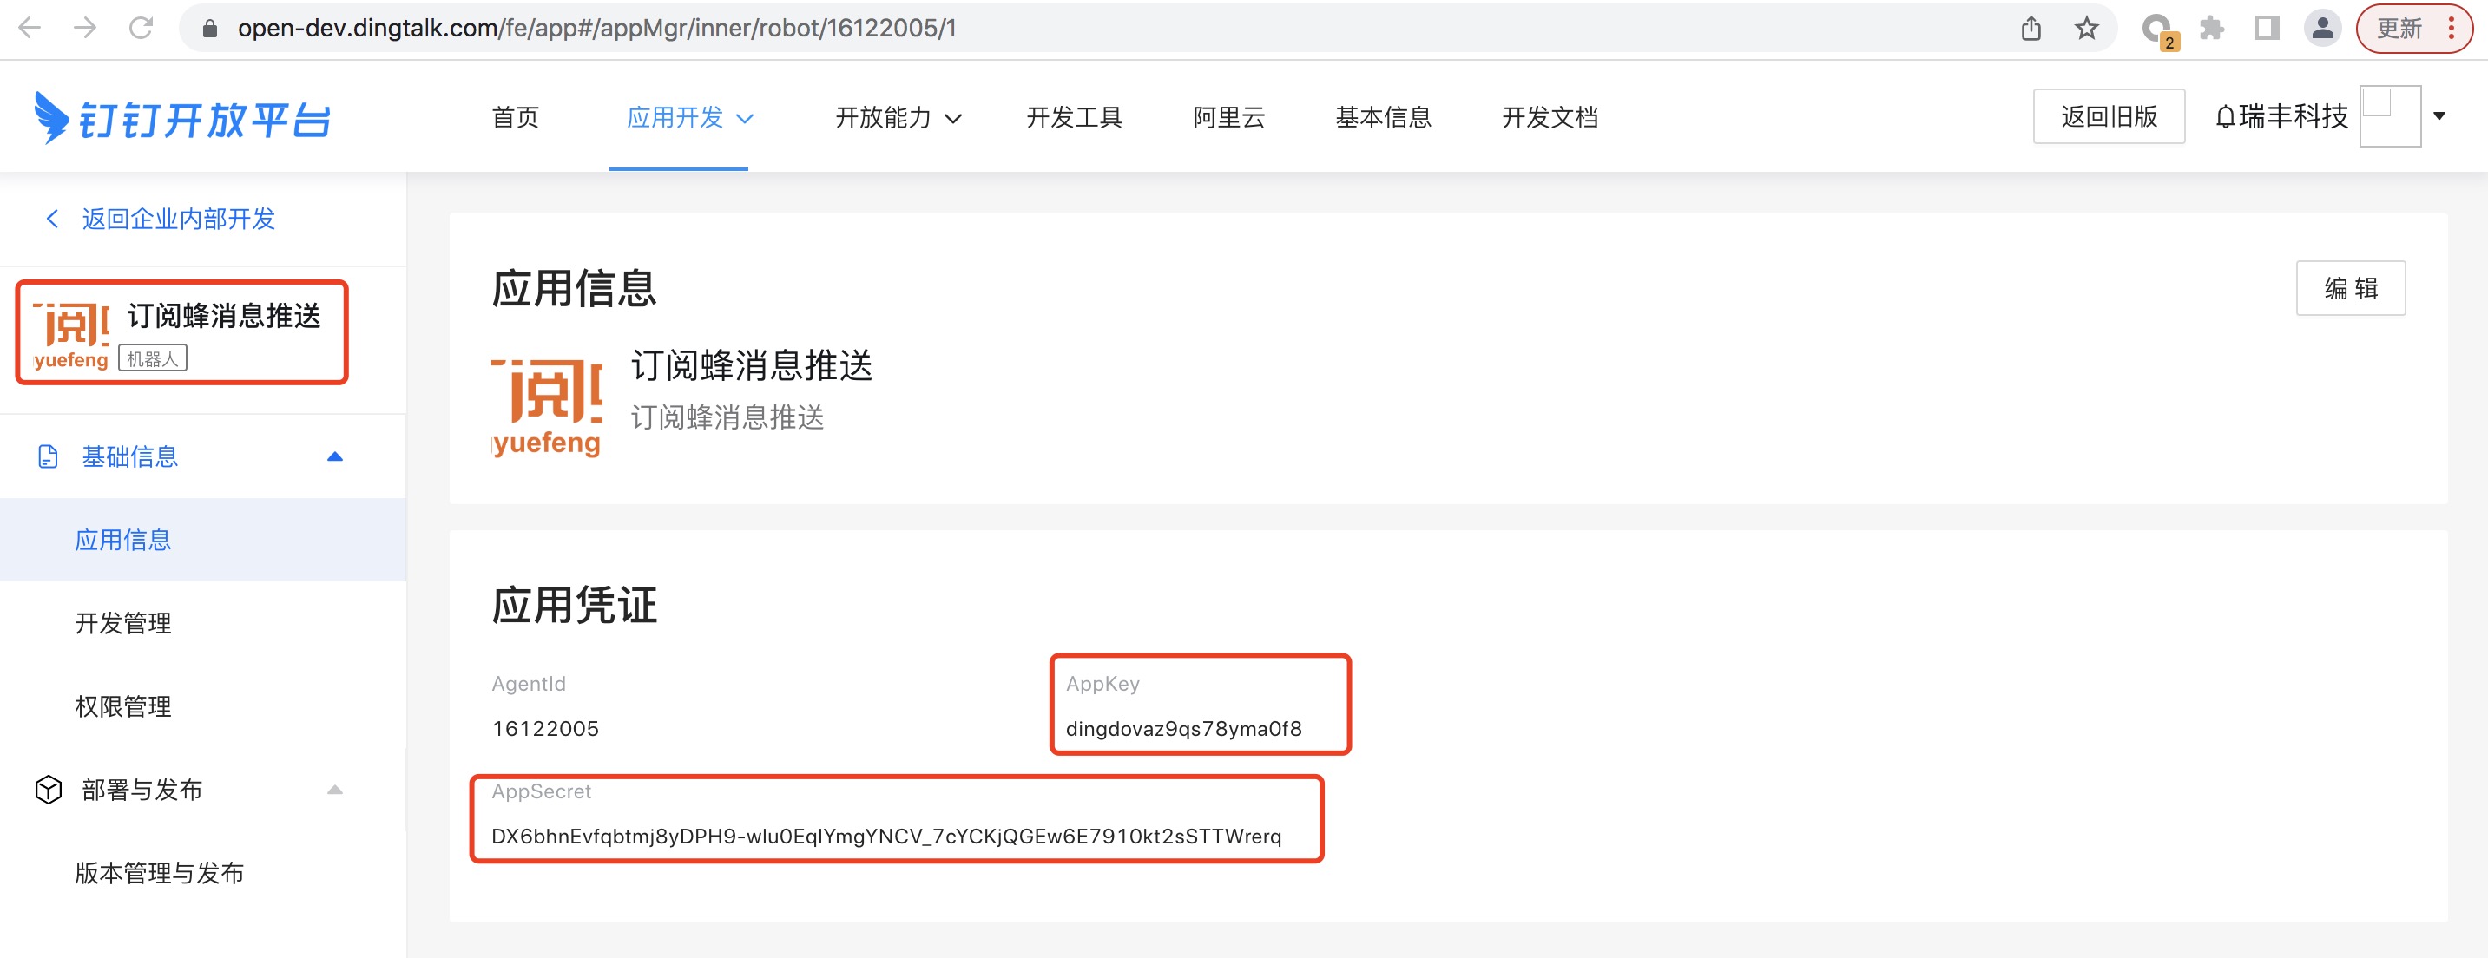The image size is (2488, 958).
Task: Open browser extensions puzzle icon
Action: pos(2212,28)
